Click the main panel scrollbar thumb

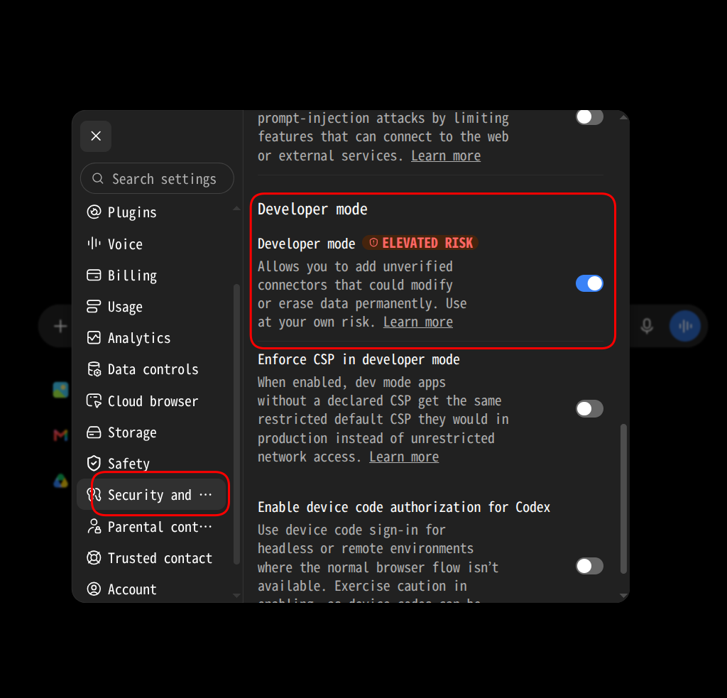[x=623, y=498]
